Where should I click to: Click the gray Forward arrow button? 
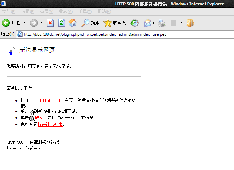pyautogui.click(x=34, y=23)
